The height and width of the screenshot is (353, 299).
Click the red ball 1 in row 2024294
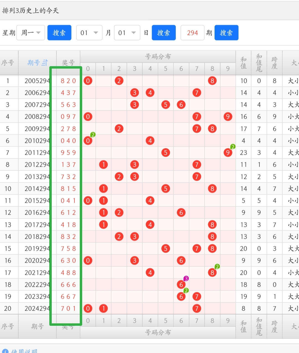(x=104, y=308)
